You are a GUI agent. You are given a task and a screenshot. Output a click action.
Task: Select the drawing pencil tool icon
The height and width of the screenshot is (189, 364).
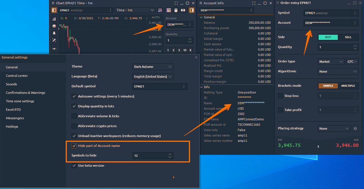pos(54,40)
